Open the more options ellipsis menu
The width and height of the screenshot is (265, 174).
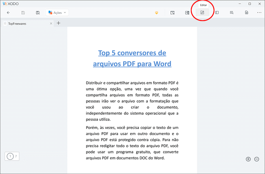point(259,13)
